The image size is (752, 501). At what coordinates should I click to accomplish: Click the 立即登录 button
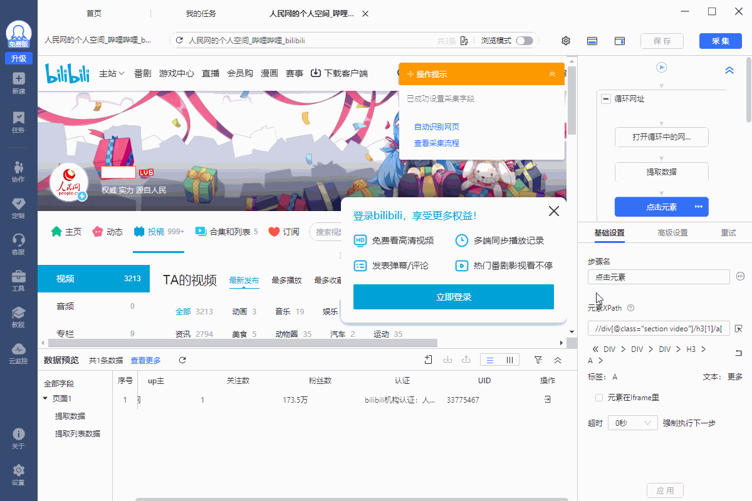[x=454, y=297]
